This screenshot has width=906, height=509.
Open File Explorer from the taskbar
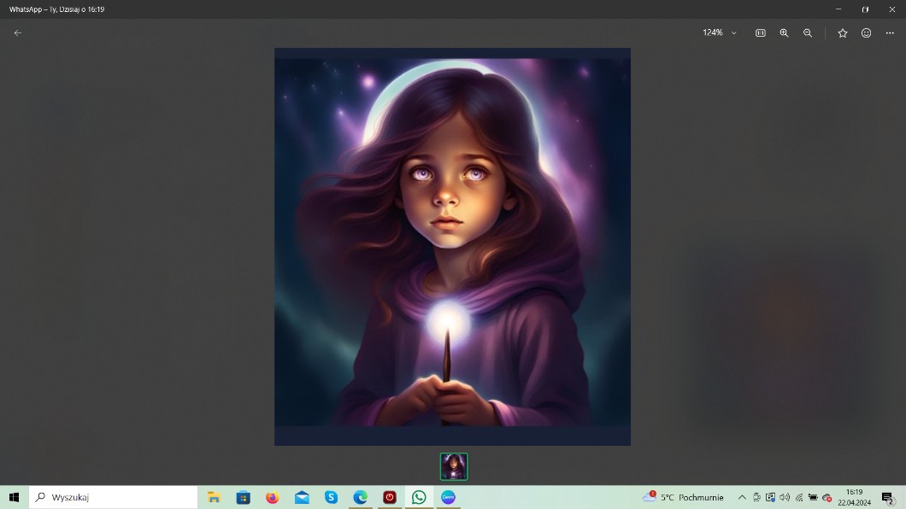(214, 497)
